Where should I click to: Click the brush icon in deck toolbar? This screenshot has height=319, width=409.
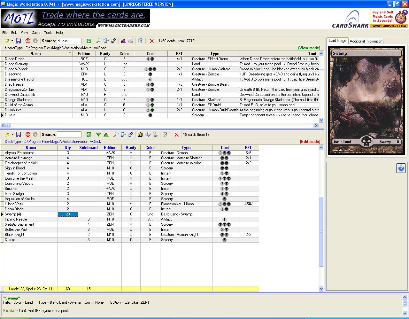pos(131,135)
